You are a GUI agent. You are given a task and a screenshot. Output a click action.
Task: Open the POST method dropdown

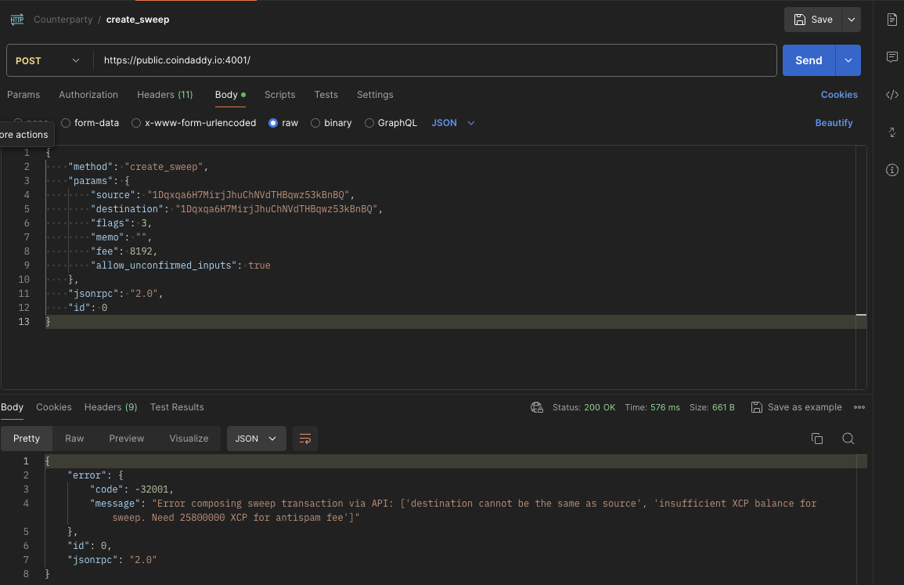tap(49, 60)
